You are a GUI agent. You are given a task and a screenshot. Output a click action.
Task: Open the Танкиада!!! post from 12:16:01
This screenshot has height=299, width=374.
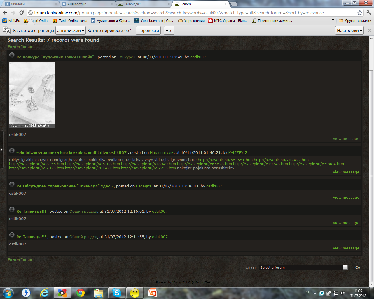coord(31,212)
